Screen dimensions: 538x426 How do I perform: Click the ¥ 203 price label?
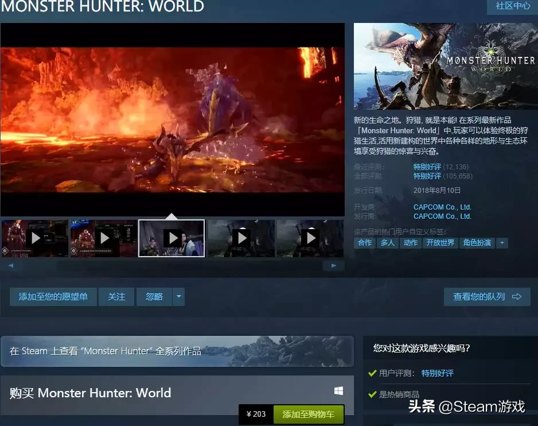(x=256, y=415)
